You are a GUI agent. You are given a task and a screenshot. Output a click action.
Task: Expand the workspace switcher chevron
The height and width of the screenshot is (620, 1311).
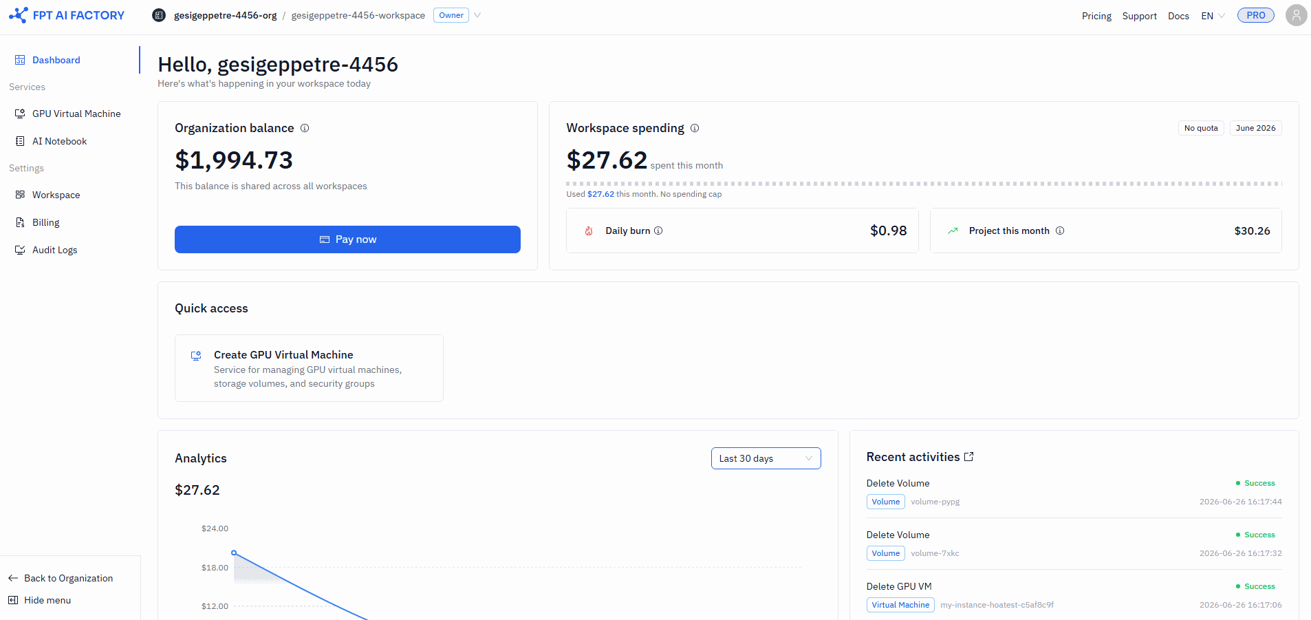(477, 15)
